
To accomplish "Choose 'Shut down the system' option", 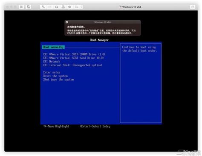I will (58, 79).
